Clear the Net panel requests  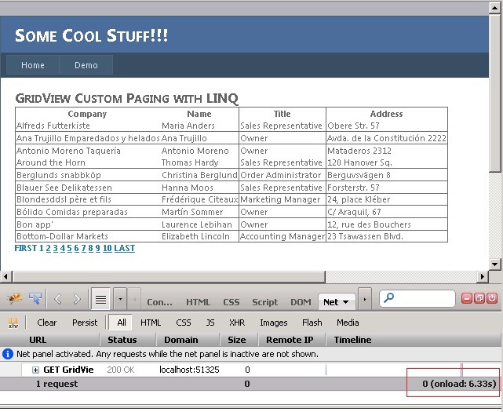47,323
